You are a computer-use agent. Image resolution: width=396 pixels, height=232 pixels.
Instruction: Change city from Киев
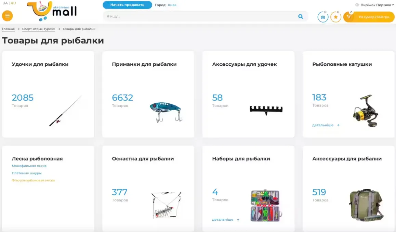coord(172,5)
